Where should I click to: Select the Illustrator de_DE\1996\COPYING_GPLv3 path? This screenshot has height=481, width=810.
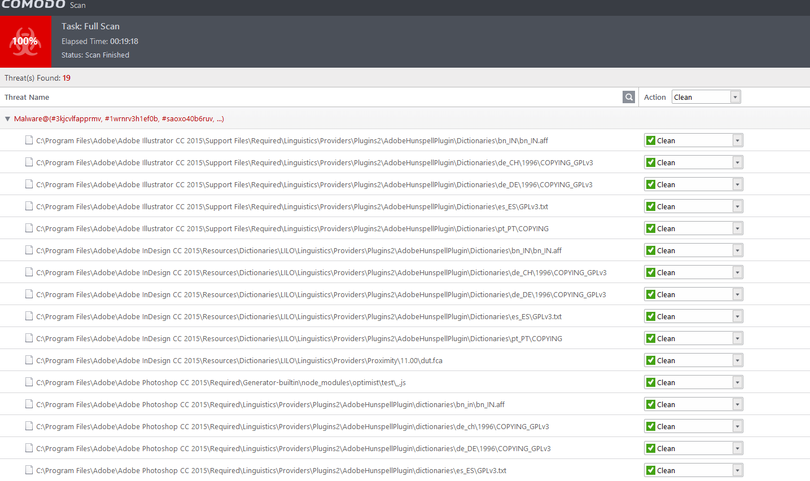(314, 185)
